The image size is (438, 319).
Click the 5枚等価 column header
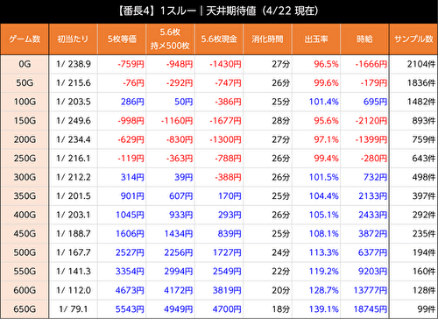click(x=122, y=39)
